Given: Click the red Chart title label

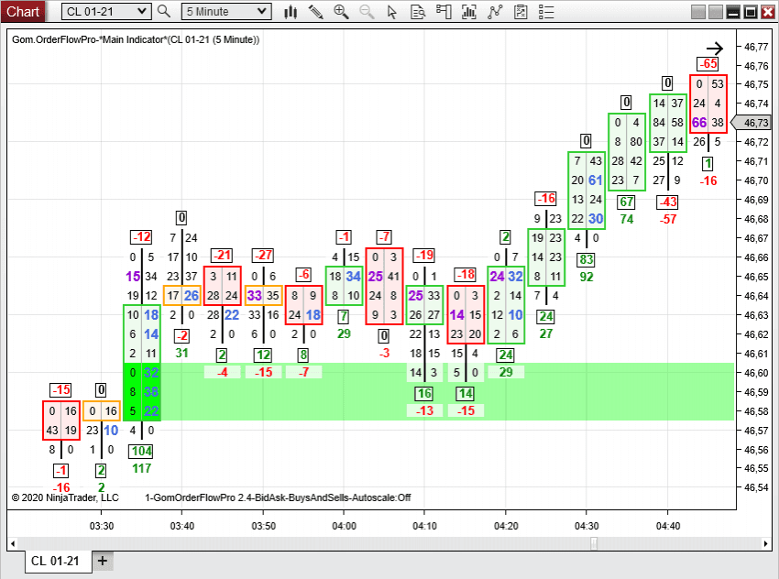Looking at the screenshot, I should (x=23, y=12).
